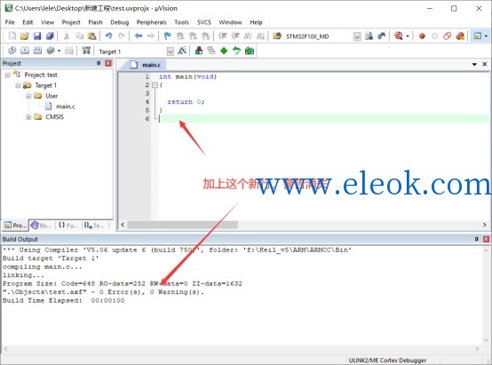Pin the Build Output panel

[x=476, y=239]
